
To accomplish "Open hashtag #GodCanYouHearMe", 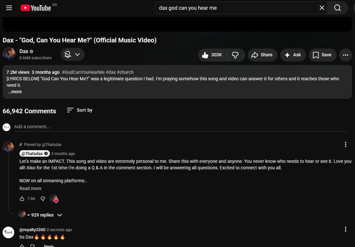I will pyautogui.click(x=83, y=73).
